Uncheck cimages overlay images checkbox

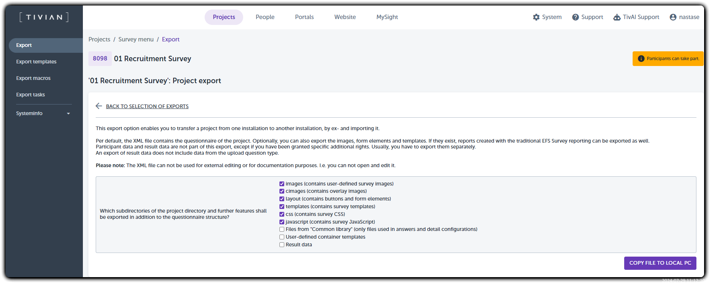[x=282, y=191]
